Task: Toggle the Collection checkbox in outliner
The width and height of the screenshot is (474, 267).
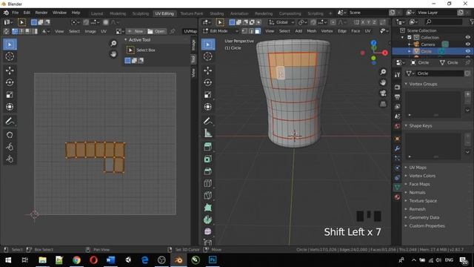Action: [410, 38]
